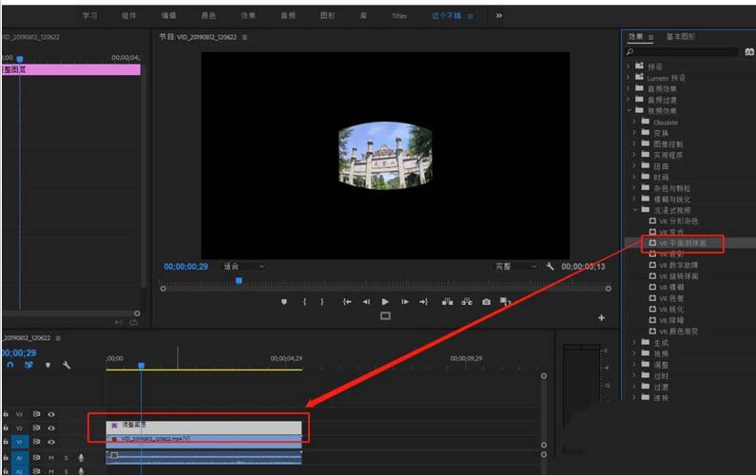This screenshot has width=756, height=475.
Task: Open the 效果 panel menu icon
Action: pyautogui.click(x=650, y=37)
